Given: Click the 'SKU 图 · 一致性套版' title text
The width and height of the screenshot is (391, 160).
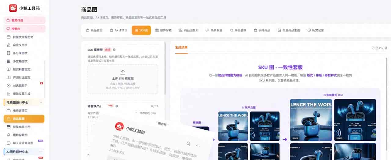Looking at the screenshot, I should (x=280, y=67).
